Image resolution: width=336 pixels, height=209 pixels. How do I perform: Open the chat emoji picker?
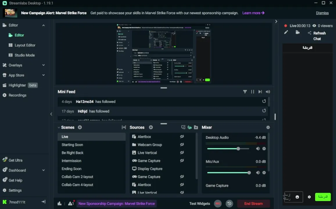coord(297,197)
